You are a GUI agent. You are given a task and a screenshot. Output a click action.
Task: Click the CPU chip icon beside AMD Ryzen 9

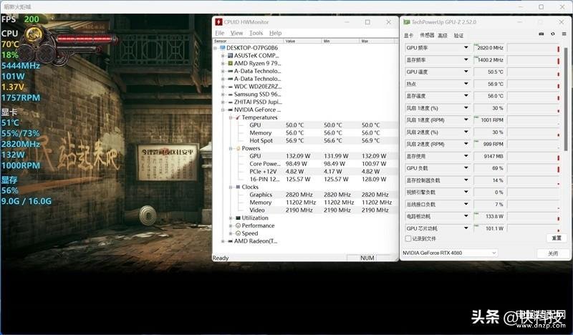pyautogui.click(x=230, y=63)
